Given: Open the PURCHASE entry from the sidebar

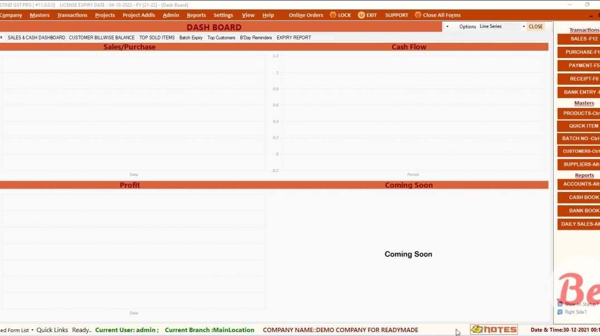Looking at the screenshot, I should 580,52.
